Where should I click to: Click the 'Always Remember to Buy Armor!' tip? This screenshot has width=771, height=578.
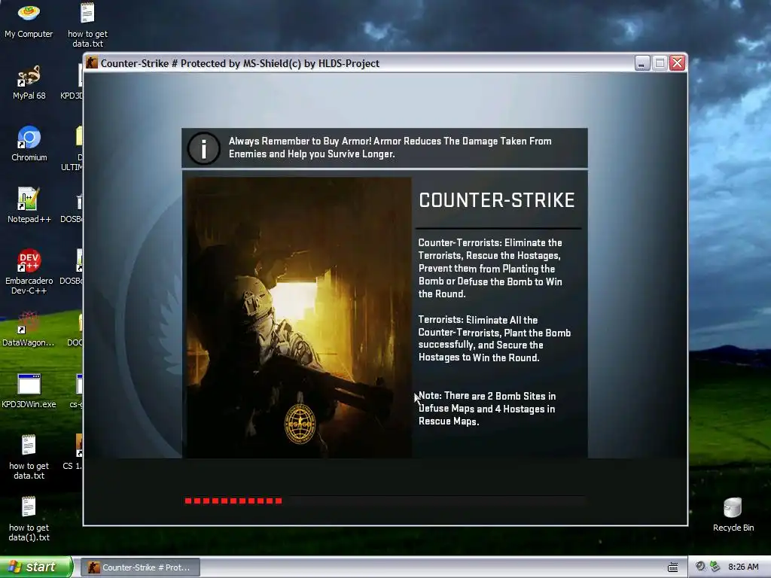coord(390,148)
